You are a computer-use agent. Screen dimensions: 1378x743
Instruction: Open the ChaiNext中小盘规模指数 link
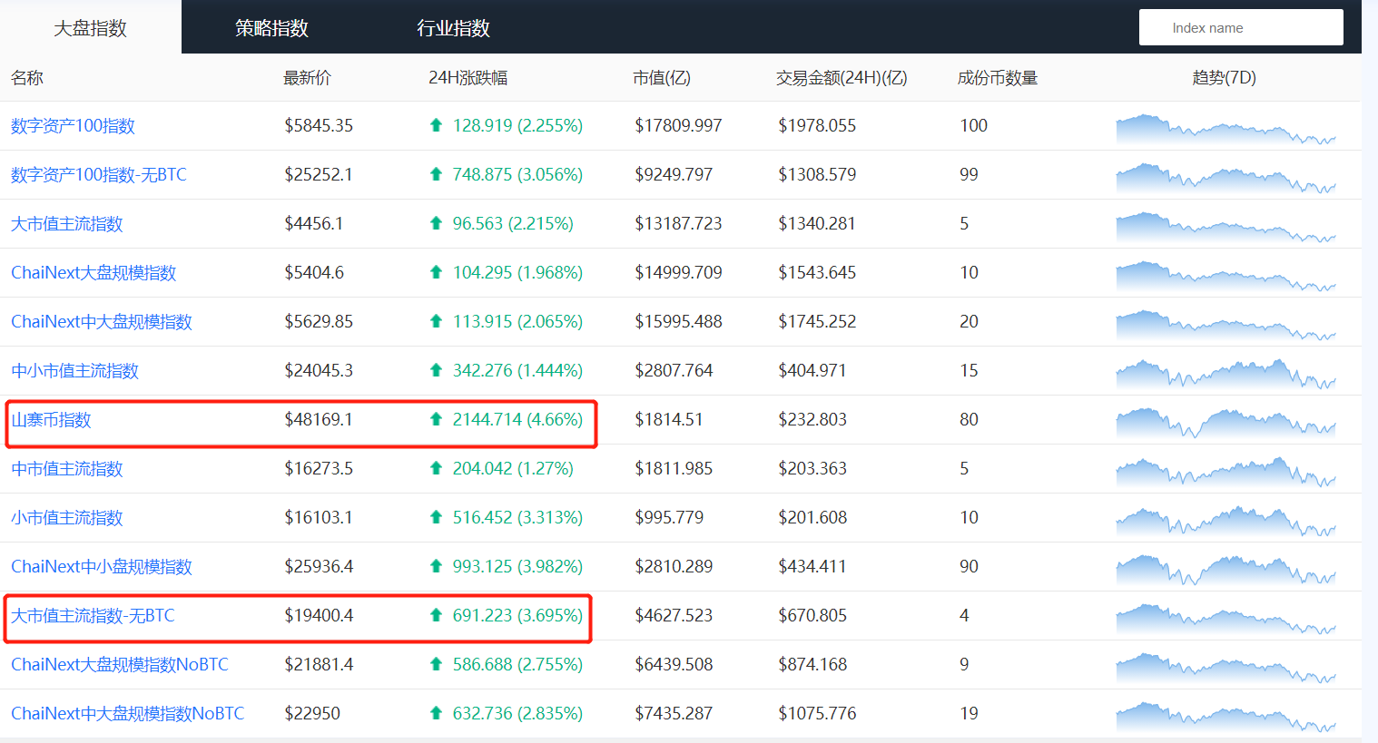(x=102, y=567)
